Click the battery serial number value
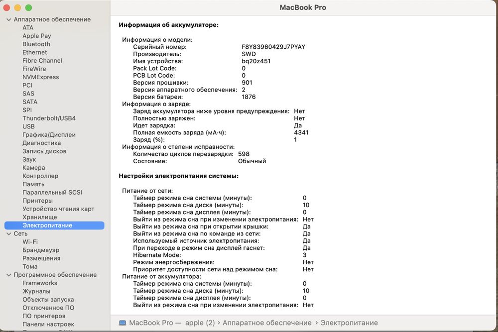Screen dimensions: 498x332 click(273, 47)
